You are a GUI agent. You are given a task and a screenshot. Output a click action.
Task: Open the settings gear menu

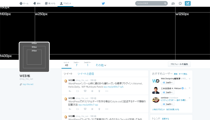tap(180, 3)
